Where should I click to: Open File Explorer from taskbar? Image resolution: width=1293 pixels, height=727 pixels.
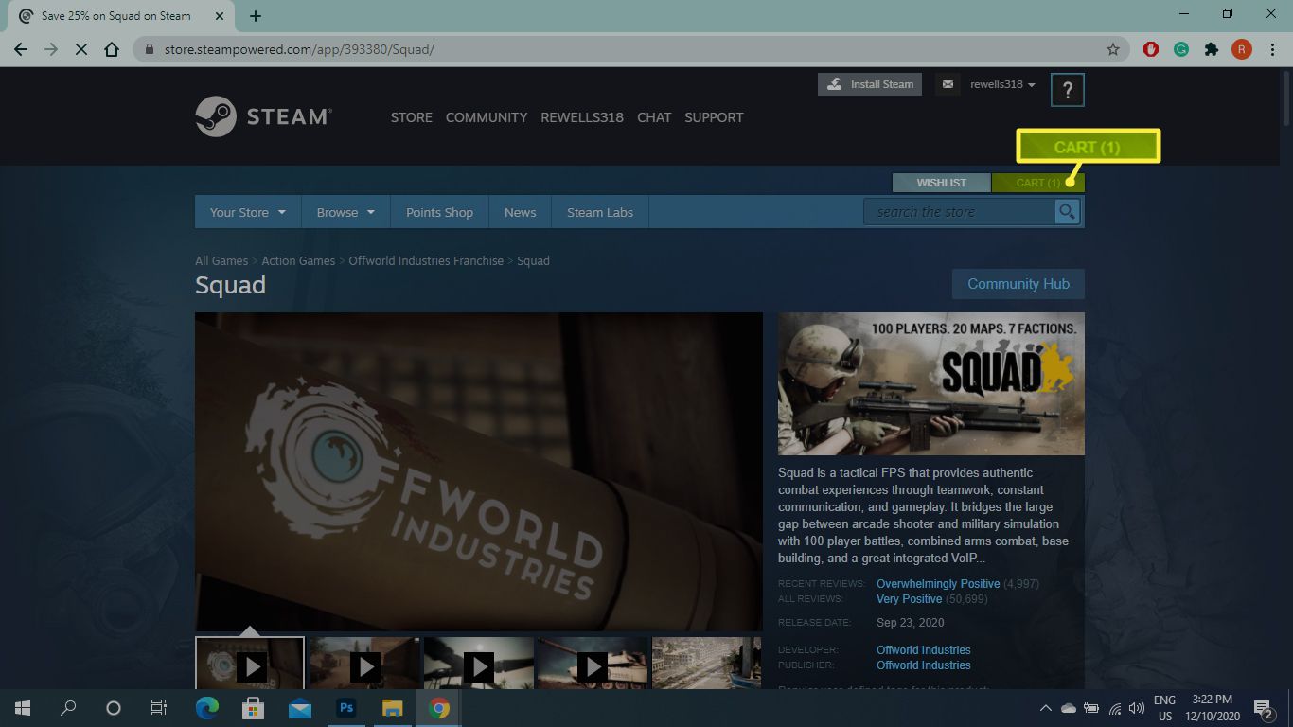392,708
